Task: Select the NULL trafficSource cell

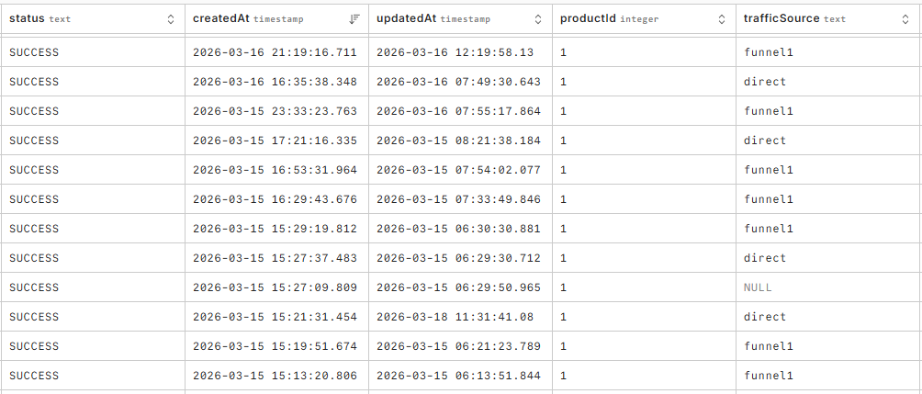Action: coord(758,287)
